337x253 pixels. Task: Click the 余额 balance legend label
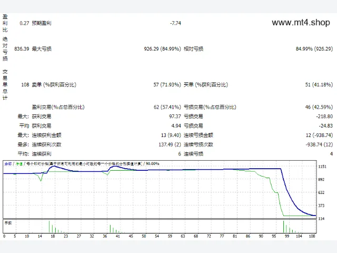[x=8, y=164]
